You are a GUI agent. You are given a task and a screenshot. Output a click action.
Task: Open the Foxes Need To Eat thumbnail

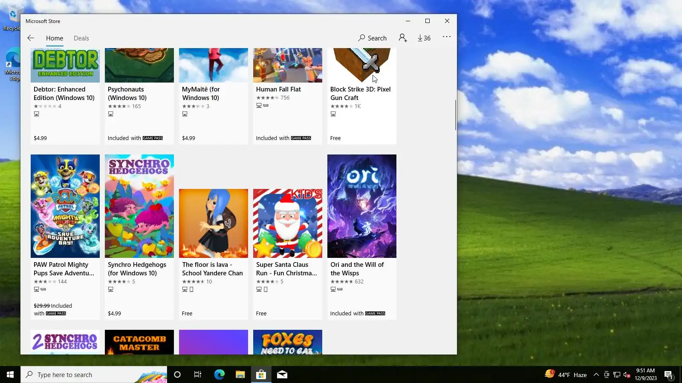(x=288, y=342)
